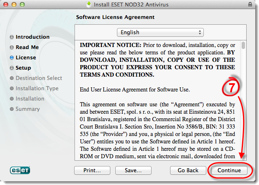Image resolution: width=259 pixels, height=185 pixels.
Task: Click the IMPORTANT NOTICE paragraph text
Action: [x=157, y=60]
